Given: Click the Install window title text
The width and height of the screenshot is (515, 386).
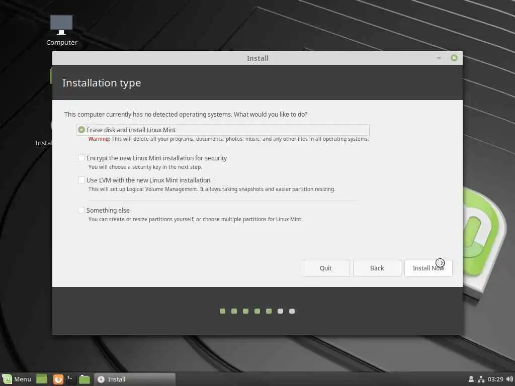Looking at the screenshot, I should point(257,58).
